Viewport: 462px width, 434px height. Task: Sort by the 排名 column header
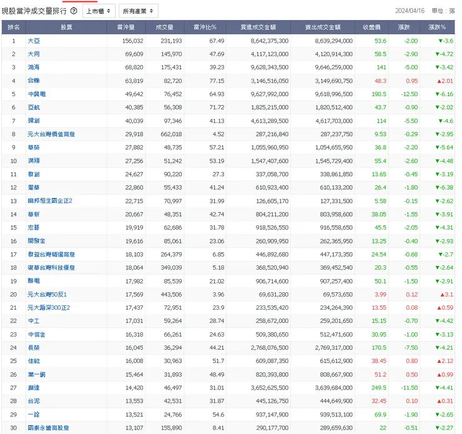click(14, 27)
